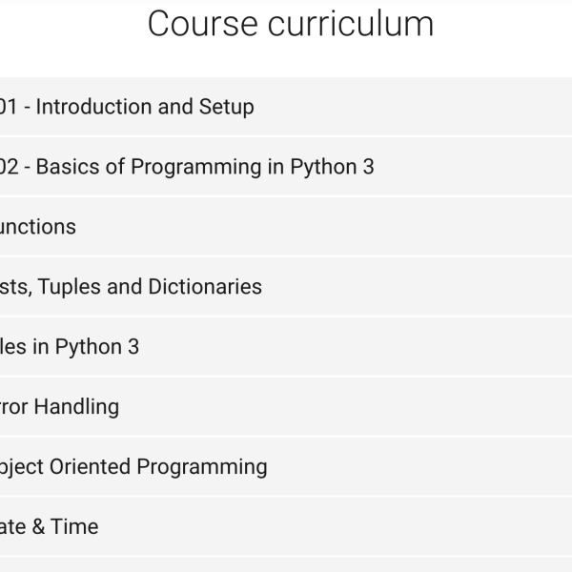572x572 pixels.
Task: Open Lists, Tuples and Dictionaries section
Action: pyautogui.click(x=286, y=286)
